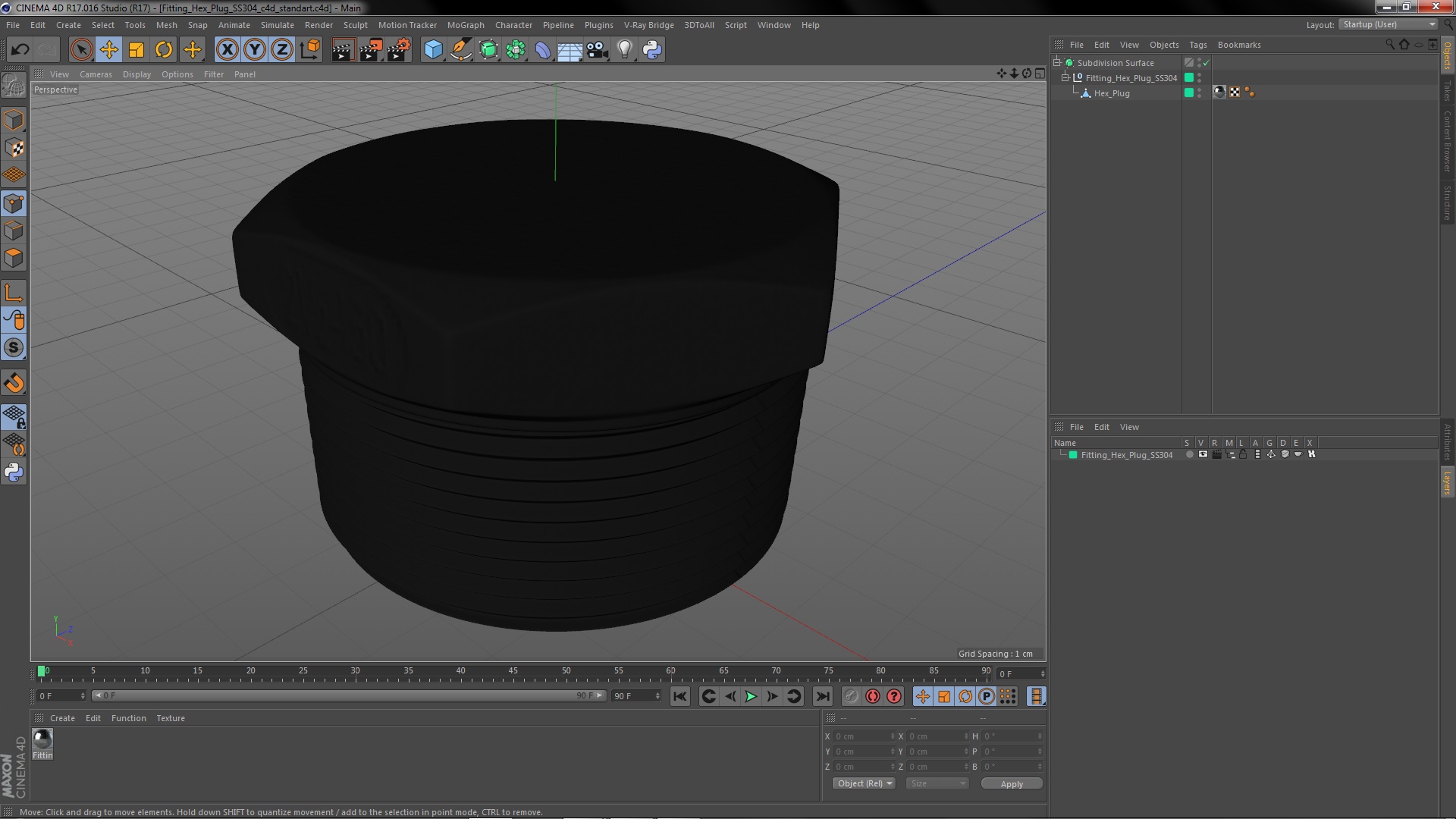Click the Python script icon in toolbar
Viewport: 1456px width, 819px height.
coord(652,50)
